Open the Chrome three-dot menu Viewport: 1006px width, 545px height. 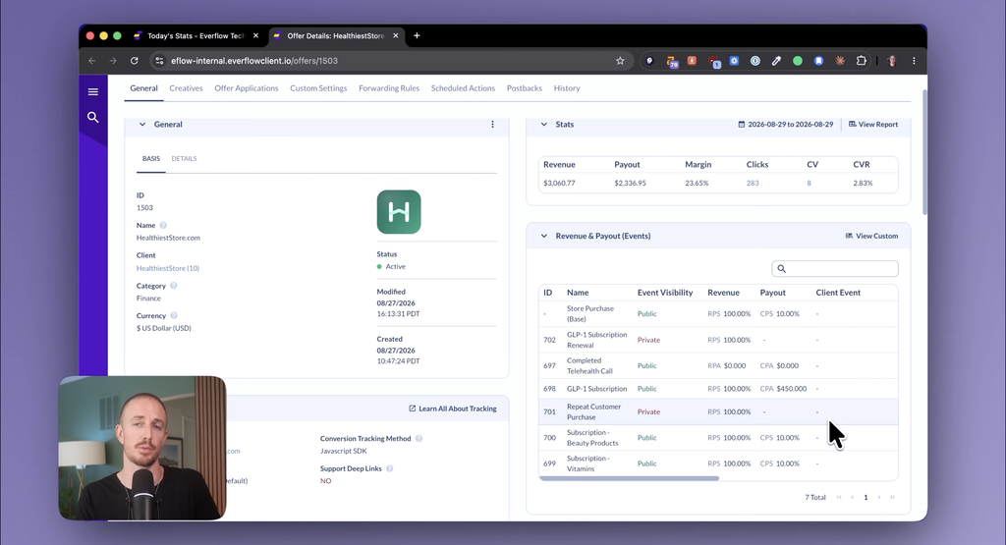(914, 61)
